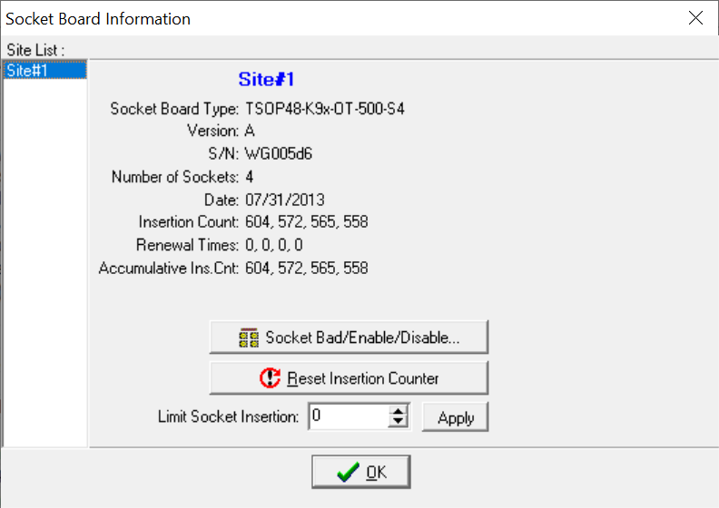
Task: Click the Limit Socket Insertion label
Action: pyautogui.click(x=229, y=416)
